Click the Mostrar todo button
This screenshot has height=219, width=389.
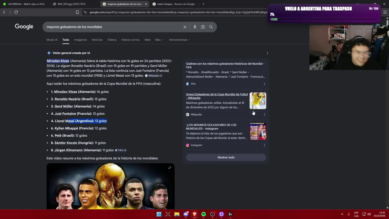226,158
